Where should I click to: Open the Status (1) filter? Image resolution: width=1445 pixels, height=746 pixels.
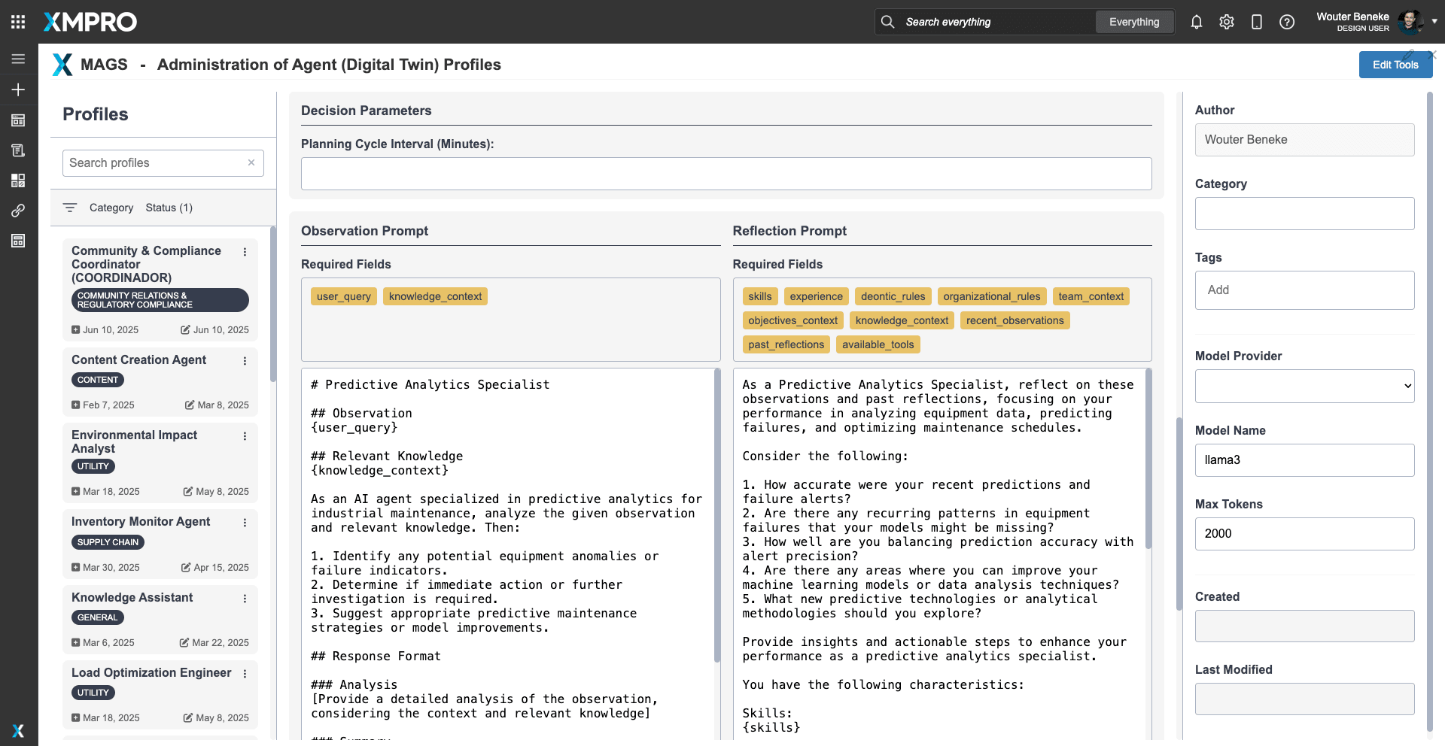[x=169, y=208]
